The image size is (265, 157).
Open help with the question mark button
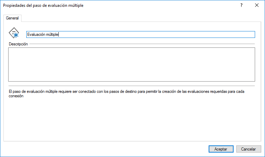point(241,5)
